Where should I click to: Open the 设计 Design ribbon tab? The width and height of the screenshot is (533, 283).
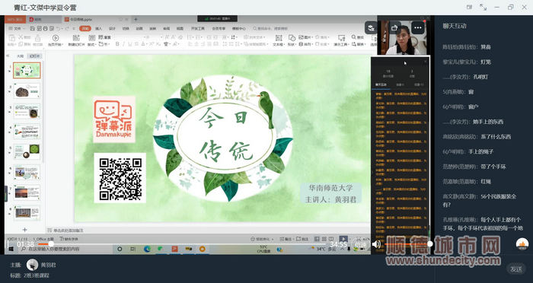pyautogui.click(x=112, y=29)
